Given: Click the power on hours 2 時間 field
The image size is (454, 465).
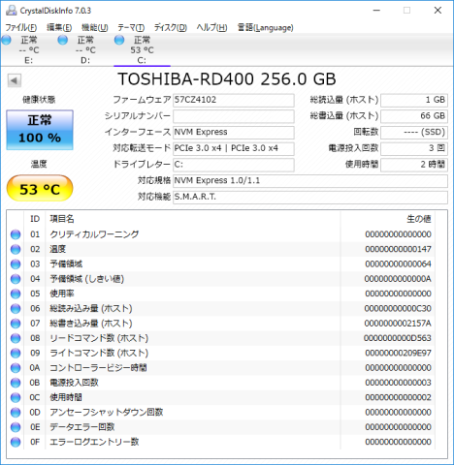Looking at the screenshot, I should pyautogui.click(x=414, y=165).
